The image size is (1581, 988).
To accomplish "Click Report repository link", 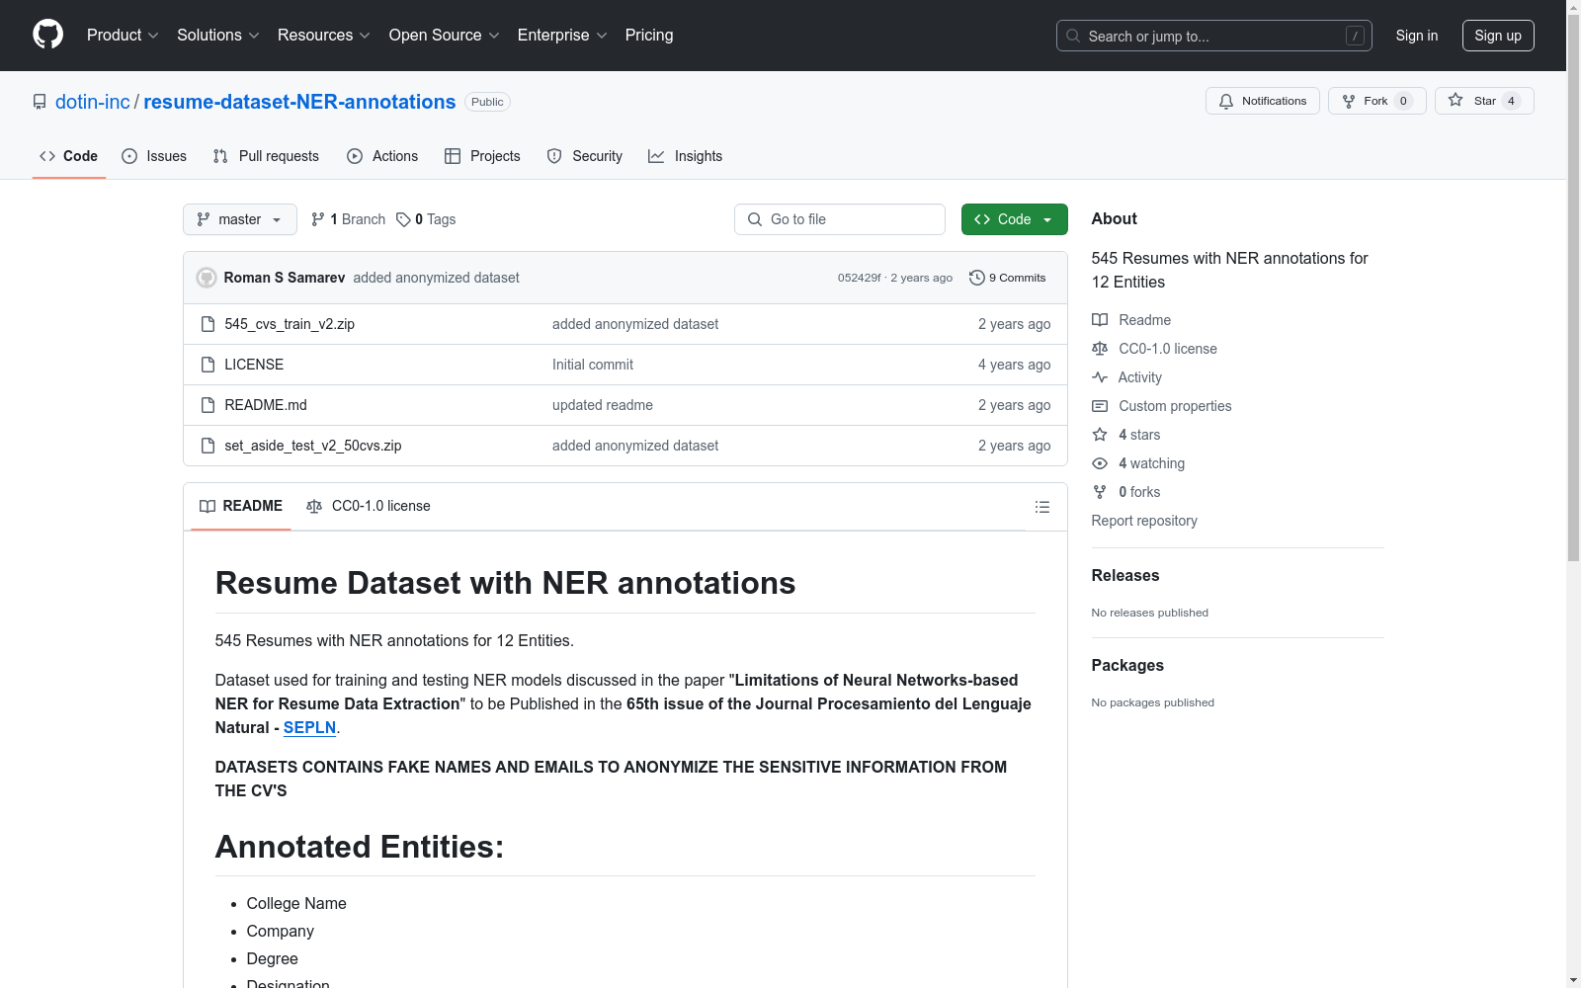I will pyautogui.click(x=1144, y=521).
